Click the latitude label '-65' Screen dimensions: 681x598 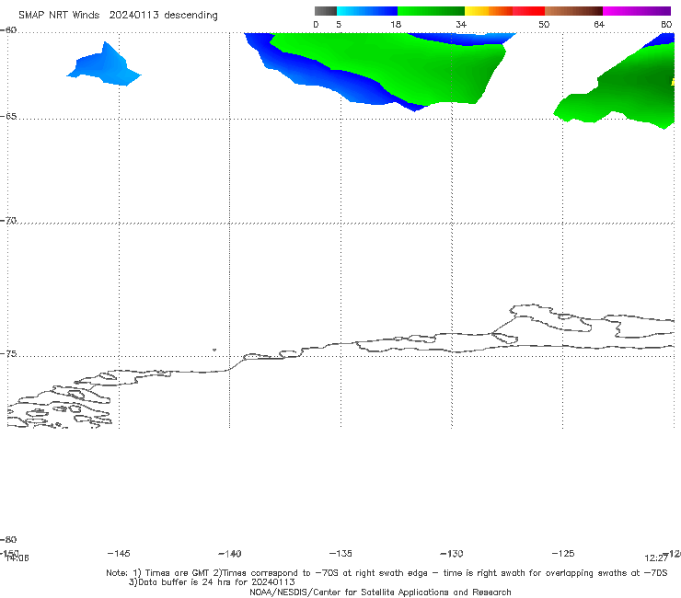pos(8,117)
